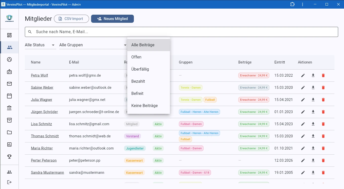Open the dashboard icon in the sidebar
This screenshot has height=189, width=344.
tap(9, 35)
